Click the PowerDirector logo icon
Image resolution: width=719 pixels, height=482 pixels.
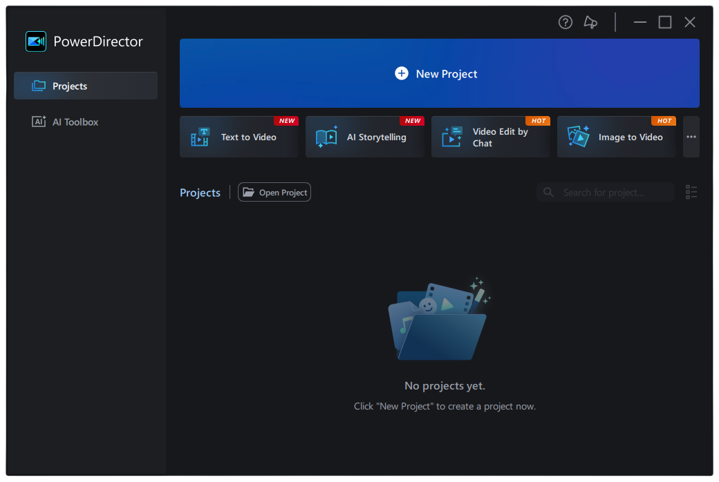pyautogui.click(x=36, y=41)
